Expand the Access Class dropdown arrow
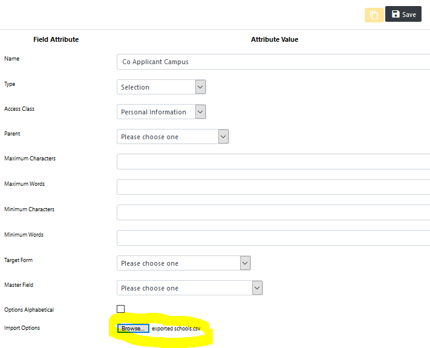This screenshot has width=430, height=348. (200, 112)
